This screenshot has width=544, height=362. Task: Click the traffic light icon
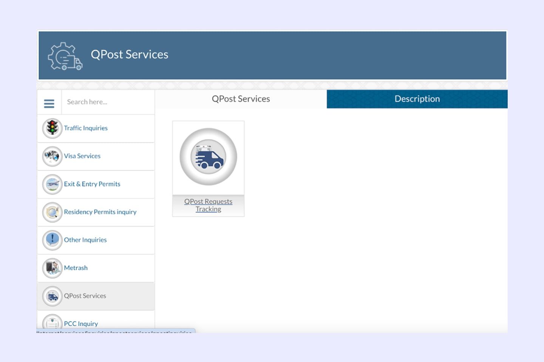pyautogui.click(x=52, y=128)
